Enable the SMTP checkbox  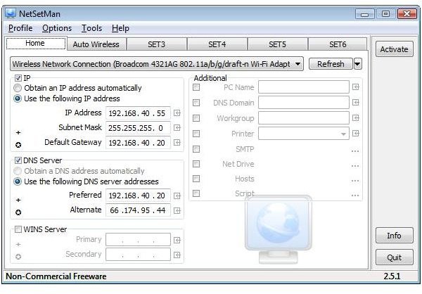coord(196,149)
